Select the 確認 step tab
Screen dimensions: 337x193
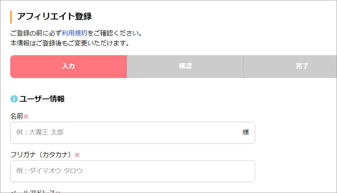185,66
